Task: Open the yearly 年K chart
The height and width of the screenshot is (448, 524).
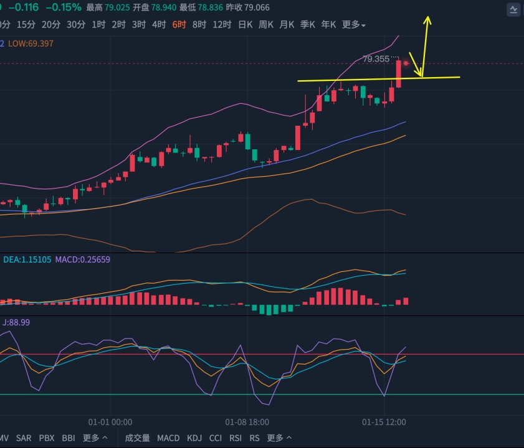Action: [328, 25]
